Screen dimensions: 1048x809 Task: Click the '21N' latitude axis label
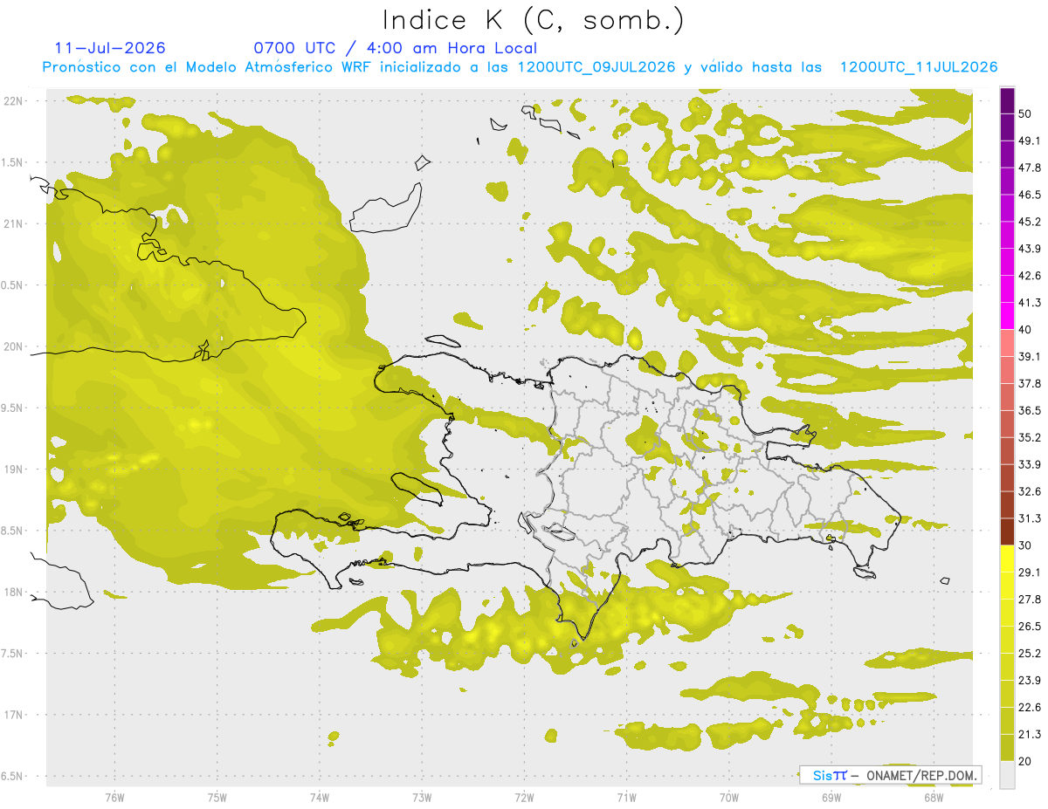15,223
